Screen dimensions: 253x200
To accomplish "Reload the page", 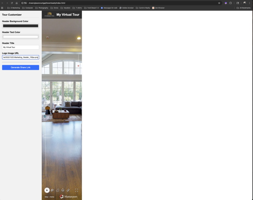I will pyautogui.click(x=12, y=3).
